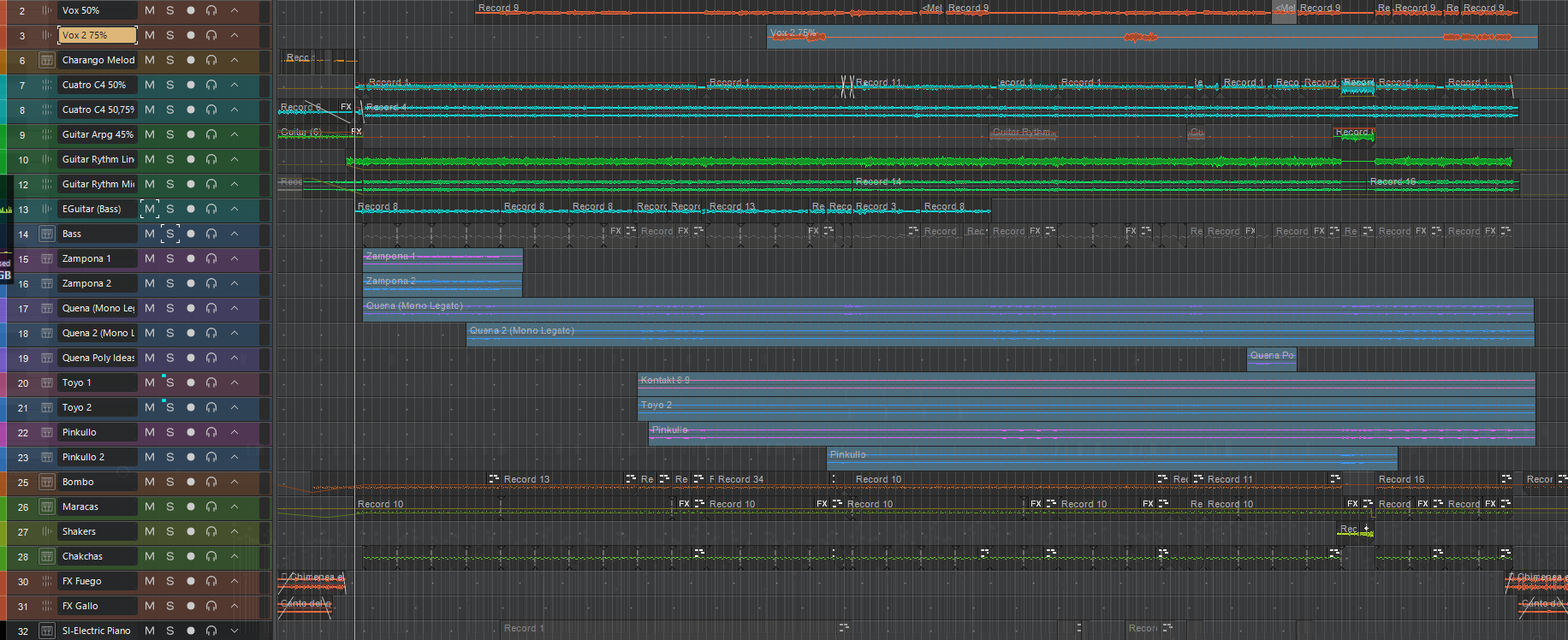Enable headphone monitor on Maracas track
This screenshot has width=1568, height=640.
point(211,507)
